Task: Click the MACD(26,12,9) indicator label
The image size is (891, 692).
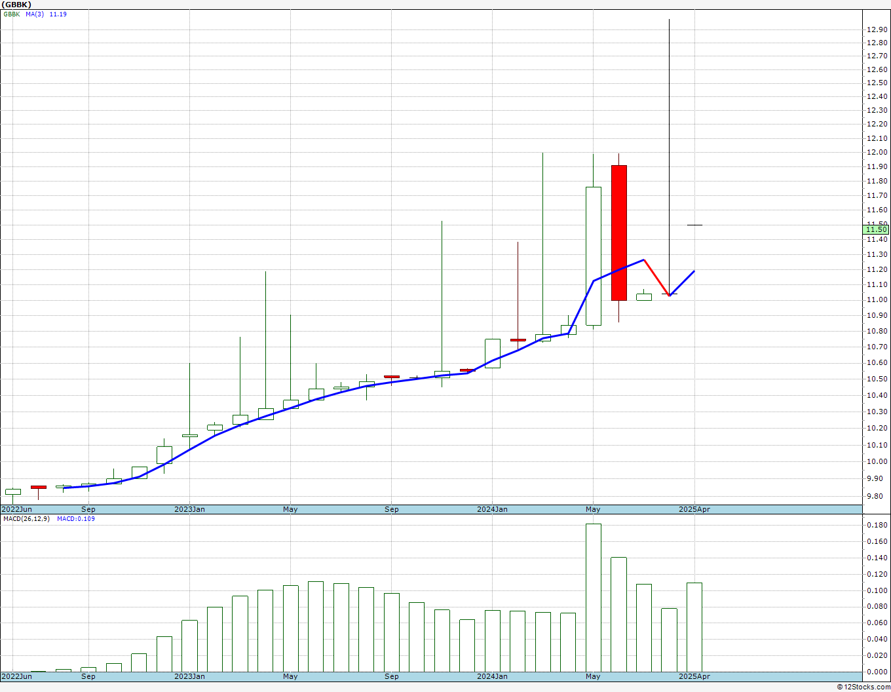Action: 26,518
